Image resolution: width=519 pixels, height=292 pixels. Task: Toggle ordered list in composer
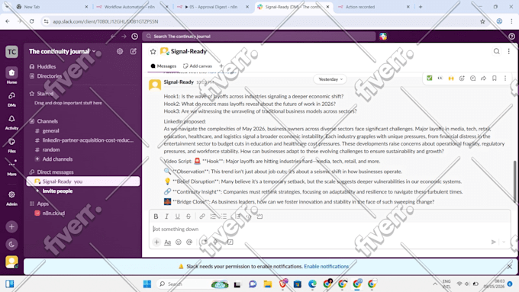click(x=213, y=217)
